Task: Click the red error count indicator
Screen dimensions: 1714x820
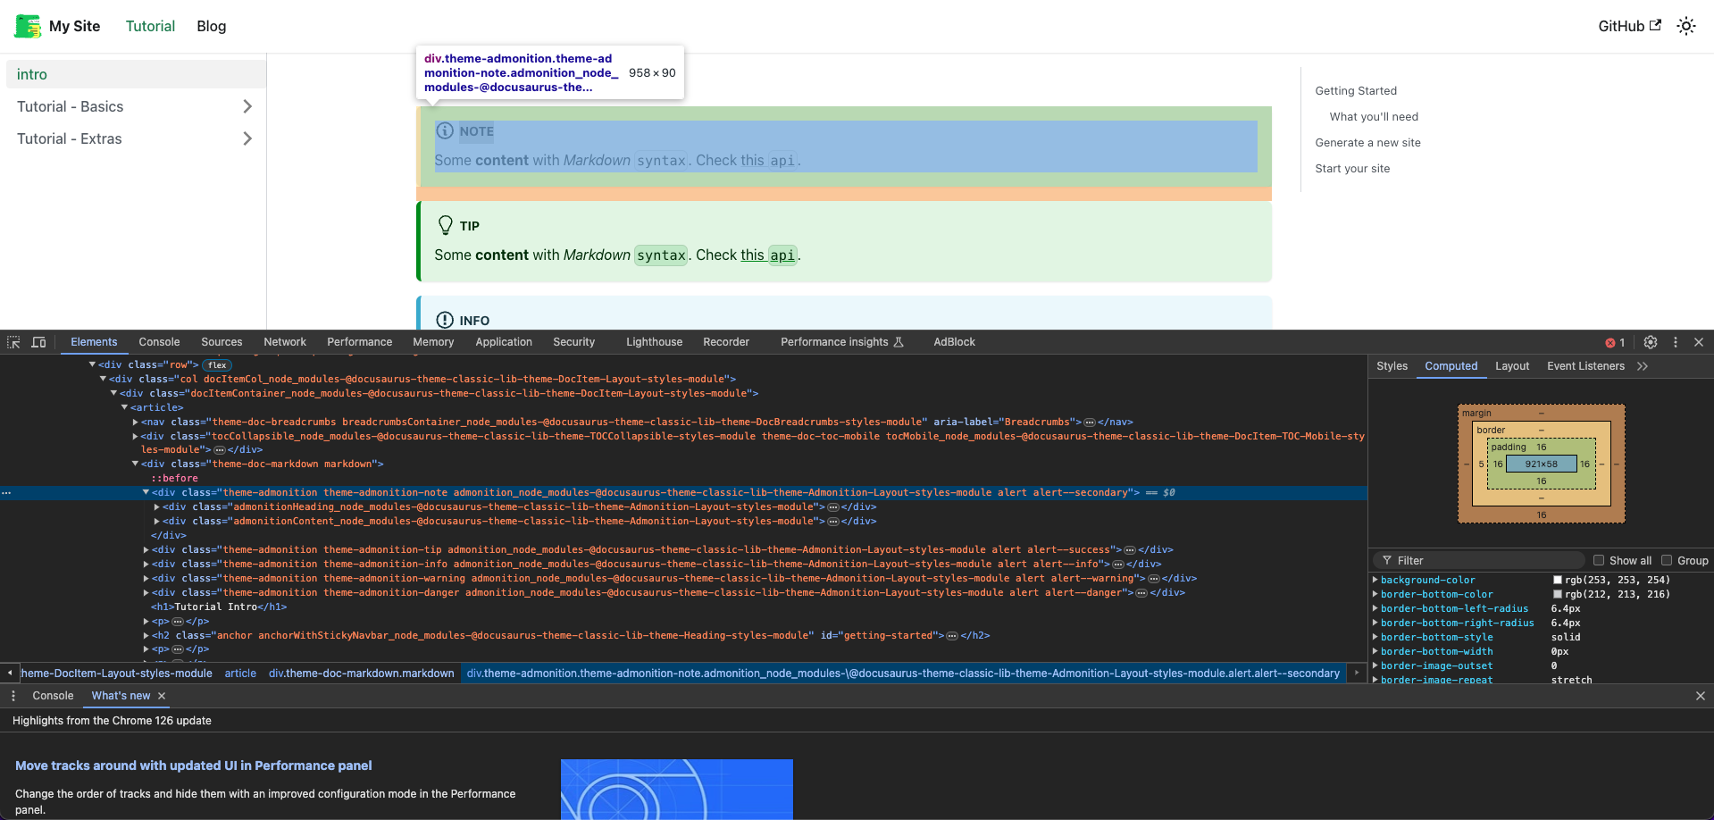Action: (1615, 342)
